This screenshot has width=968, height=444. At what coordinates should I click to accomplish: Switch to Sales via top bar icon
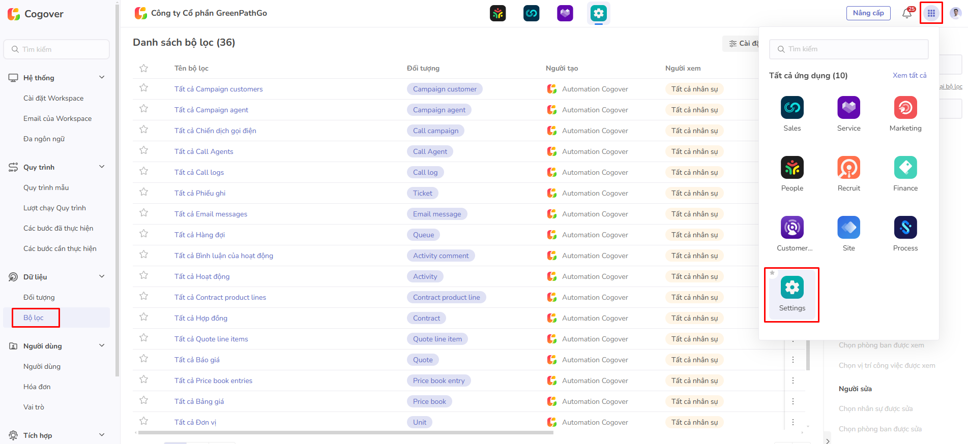pos(531,13)
